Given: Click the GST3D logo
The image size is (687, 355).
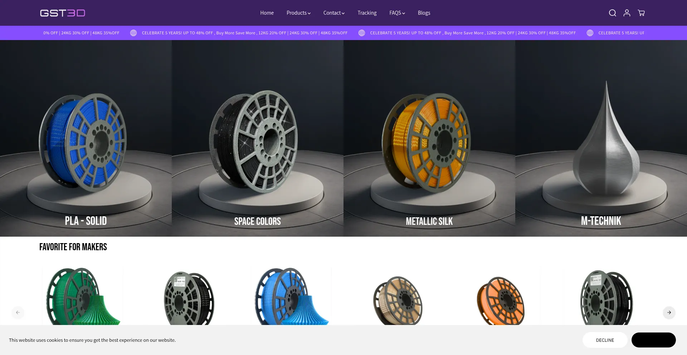Looking at the screenshot, I should (63, 13).
